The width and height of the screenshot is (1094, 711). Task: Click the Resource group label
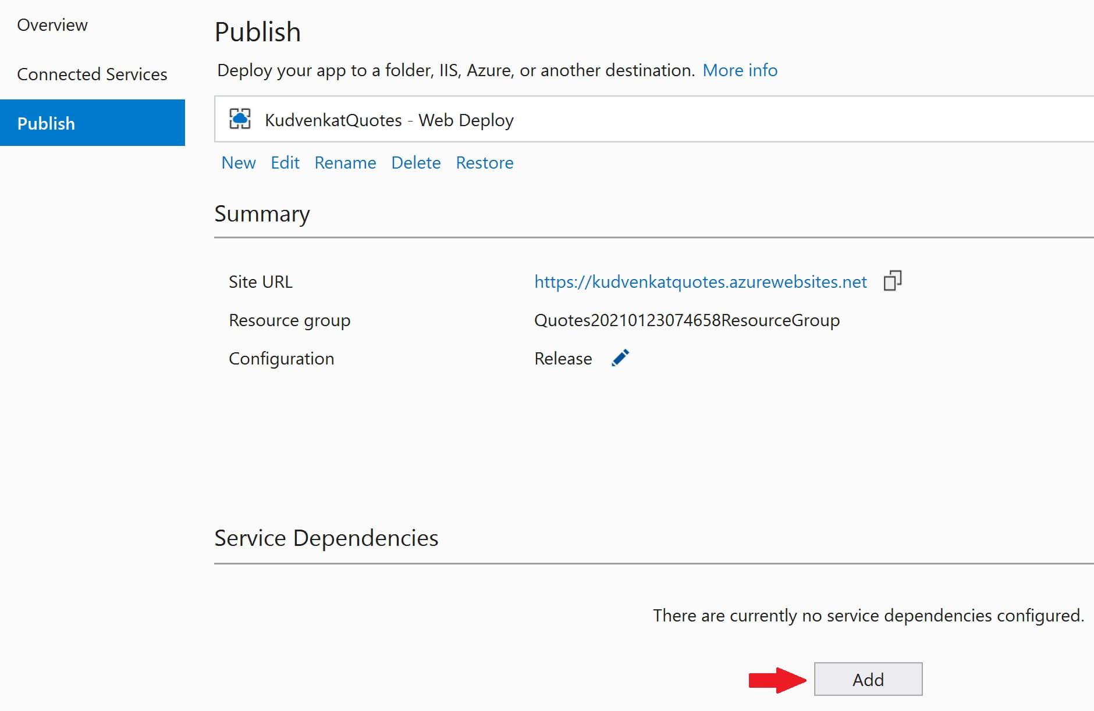coord(290,320)
